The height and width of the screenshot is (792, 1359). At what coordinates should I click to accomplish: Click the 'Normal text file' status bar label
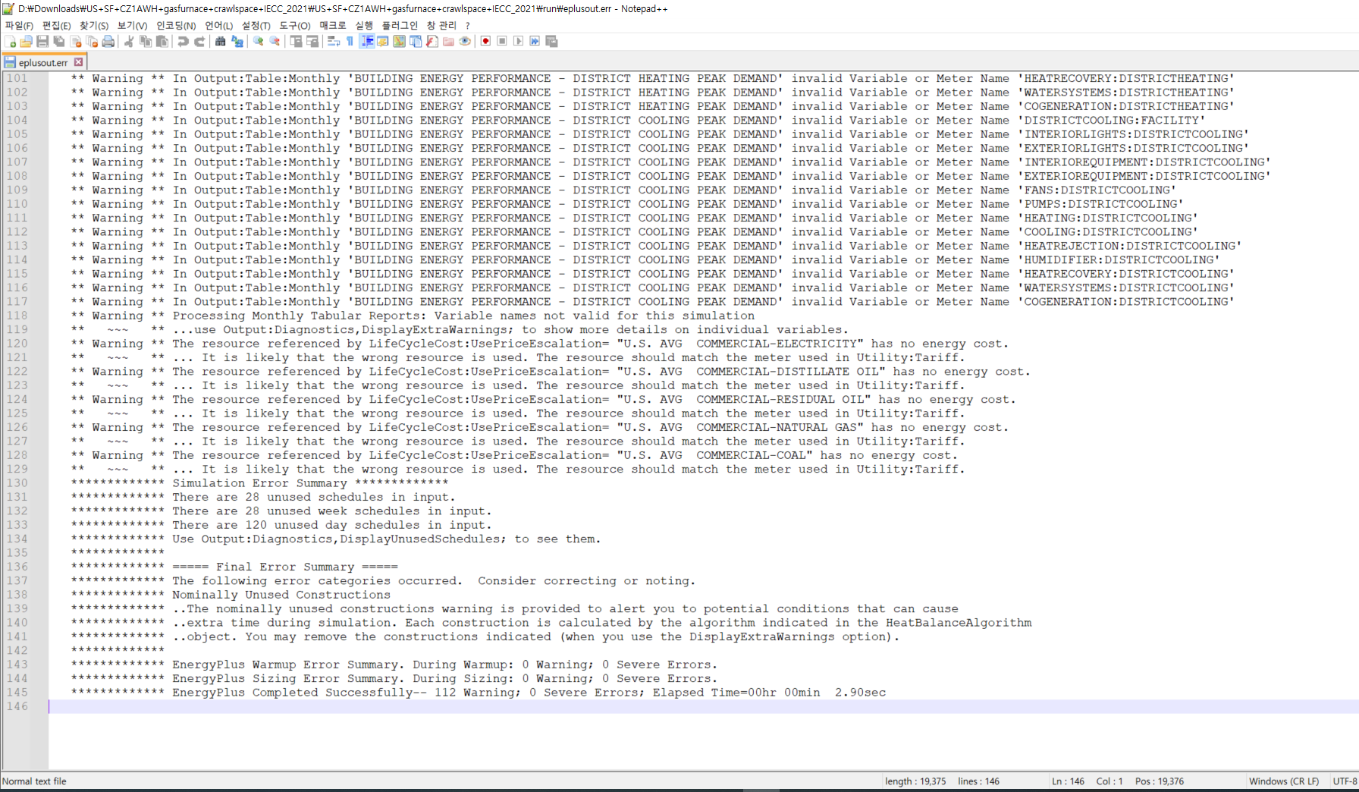tap(34, 781)
